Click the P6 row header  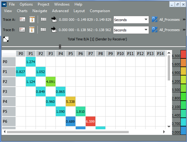click(9, 121)
